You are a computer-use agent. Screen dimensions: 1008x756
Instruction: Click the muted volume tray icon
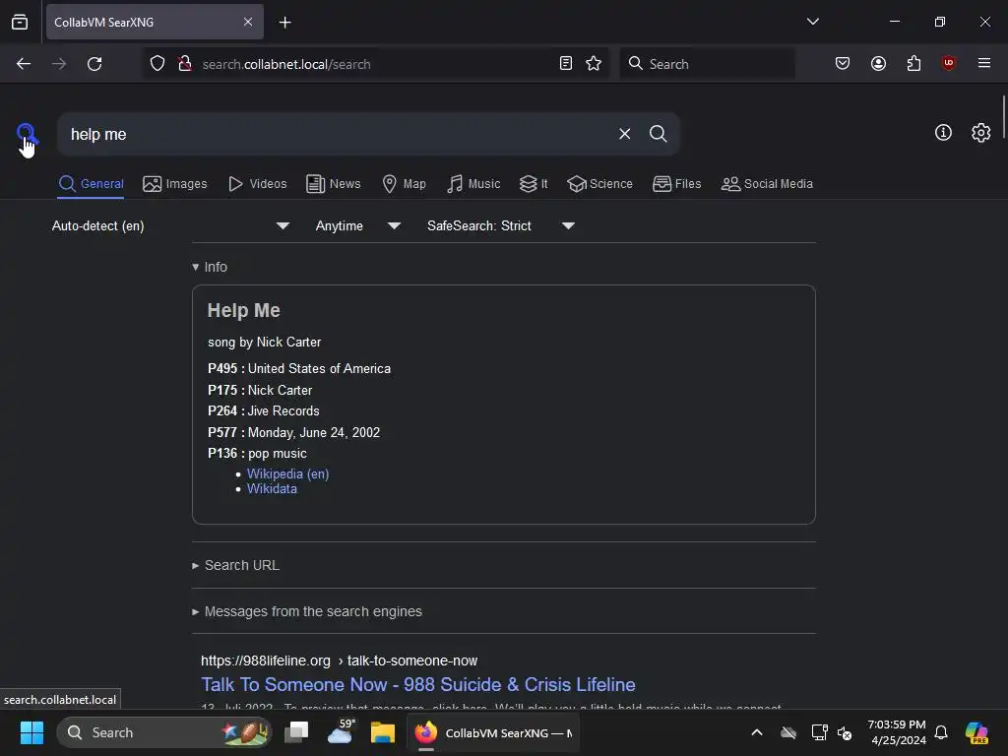844,732
